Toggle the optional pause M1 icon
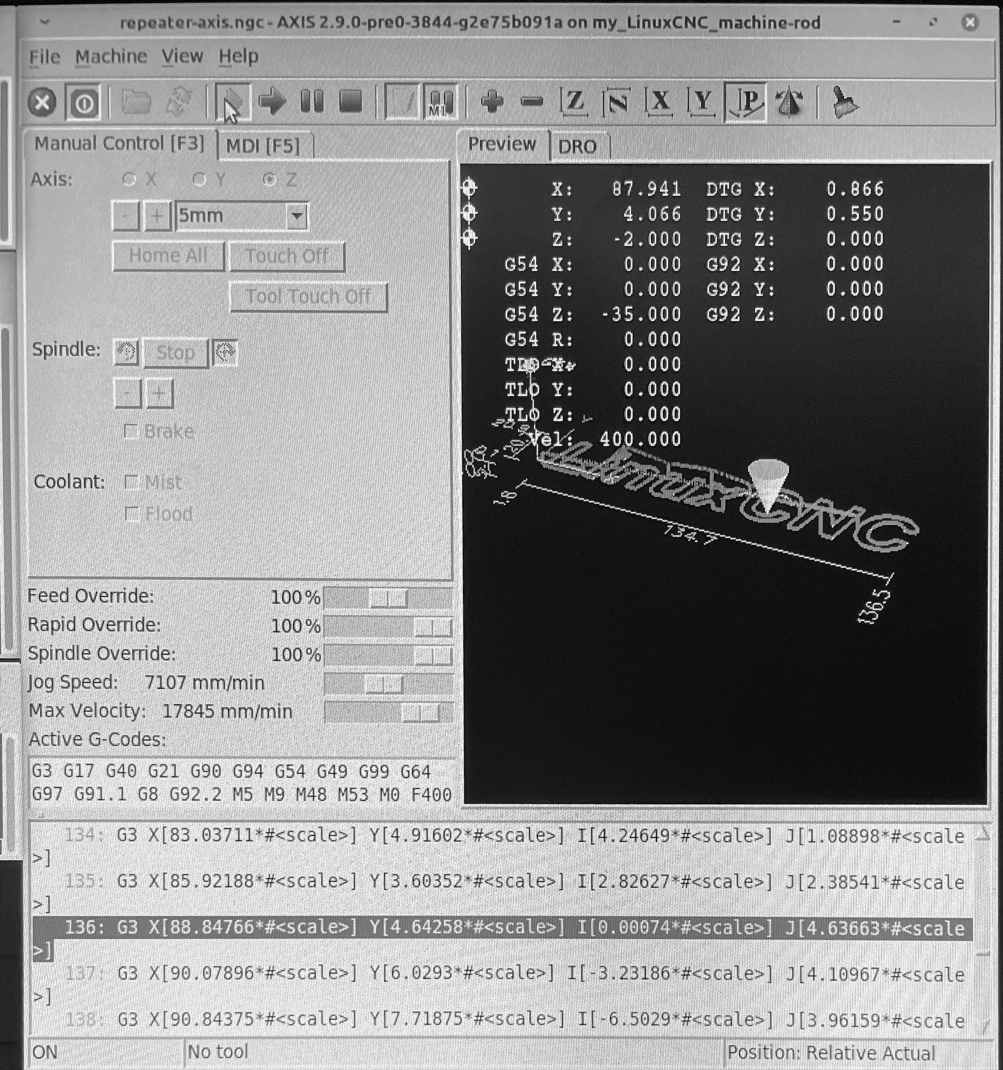The height and width of the screenshot is (1070, 1003). [439, 101]
